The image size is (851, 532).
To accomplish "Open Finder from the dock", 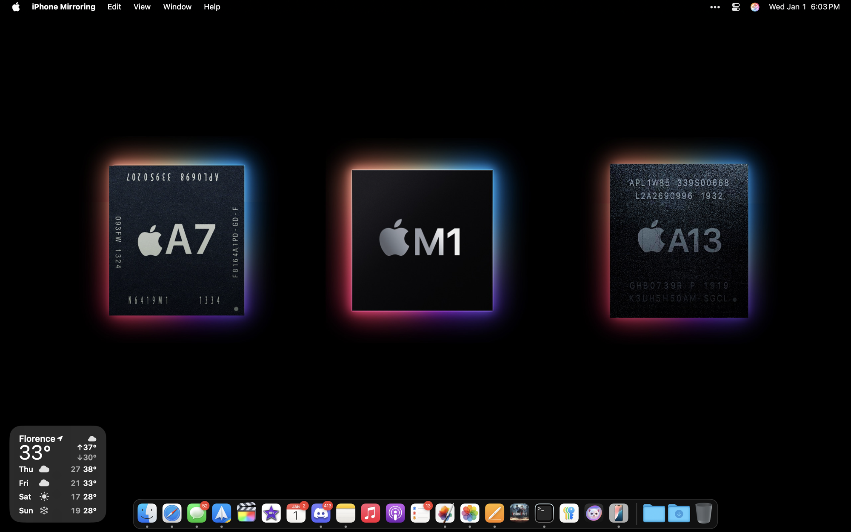I will pyautogui.click(x=147, y=513).
